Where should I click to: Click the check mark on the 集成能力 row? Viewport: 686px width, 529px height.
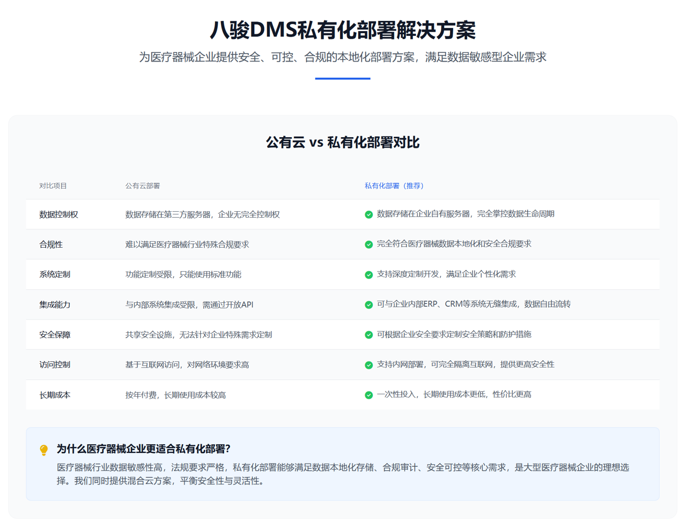click(368, 304)
